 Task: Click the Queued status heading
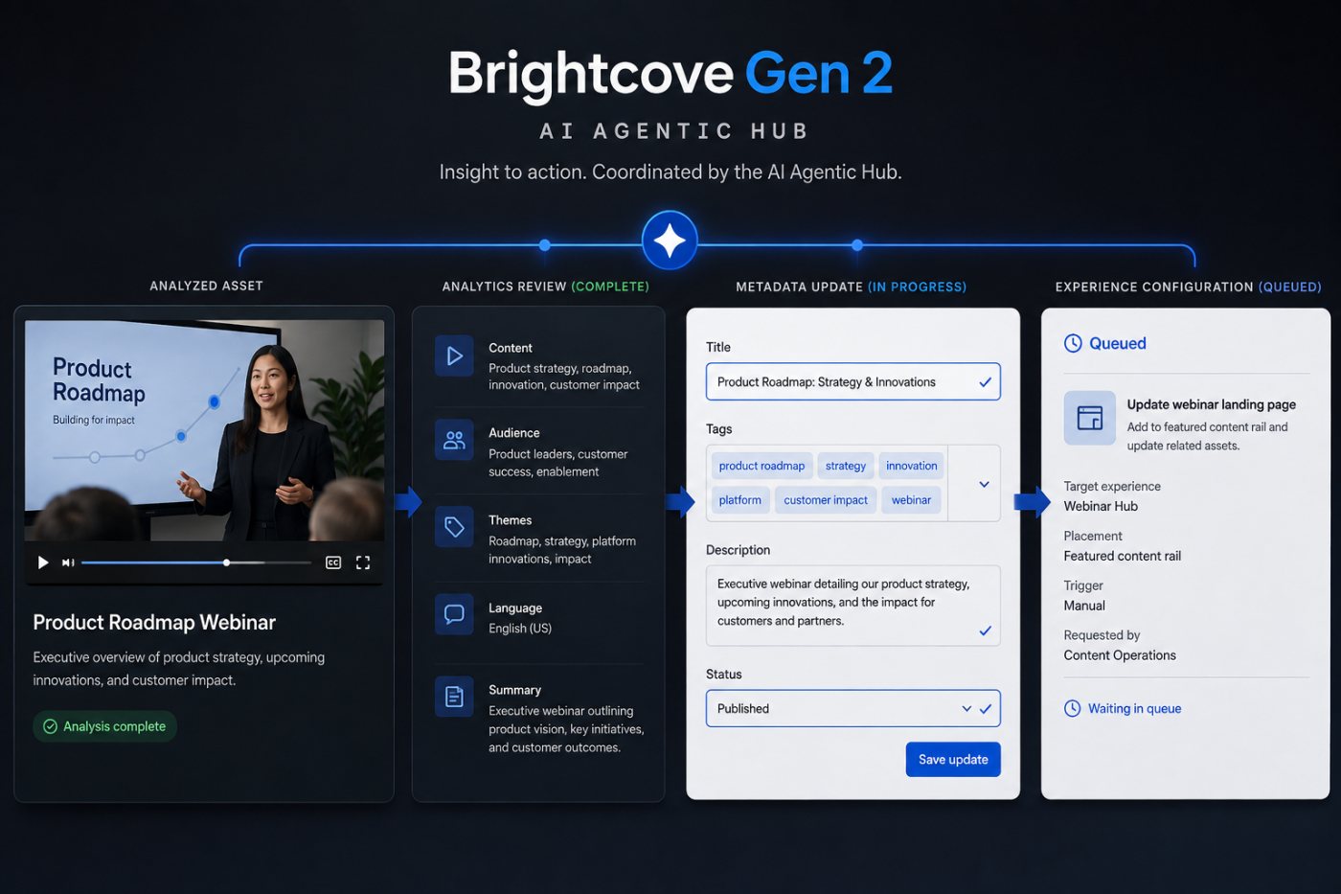[1118, 343]
